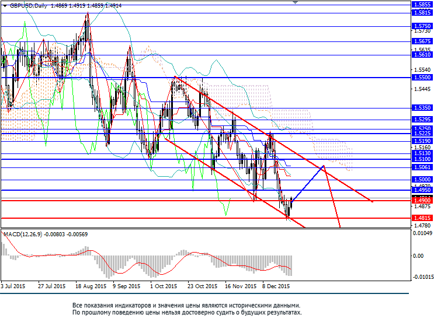The image size is (434, 322).
Task: Select the 1.5675 price level label
Action: [x=422, y=41]
